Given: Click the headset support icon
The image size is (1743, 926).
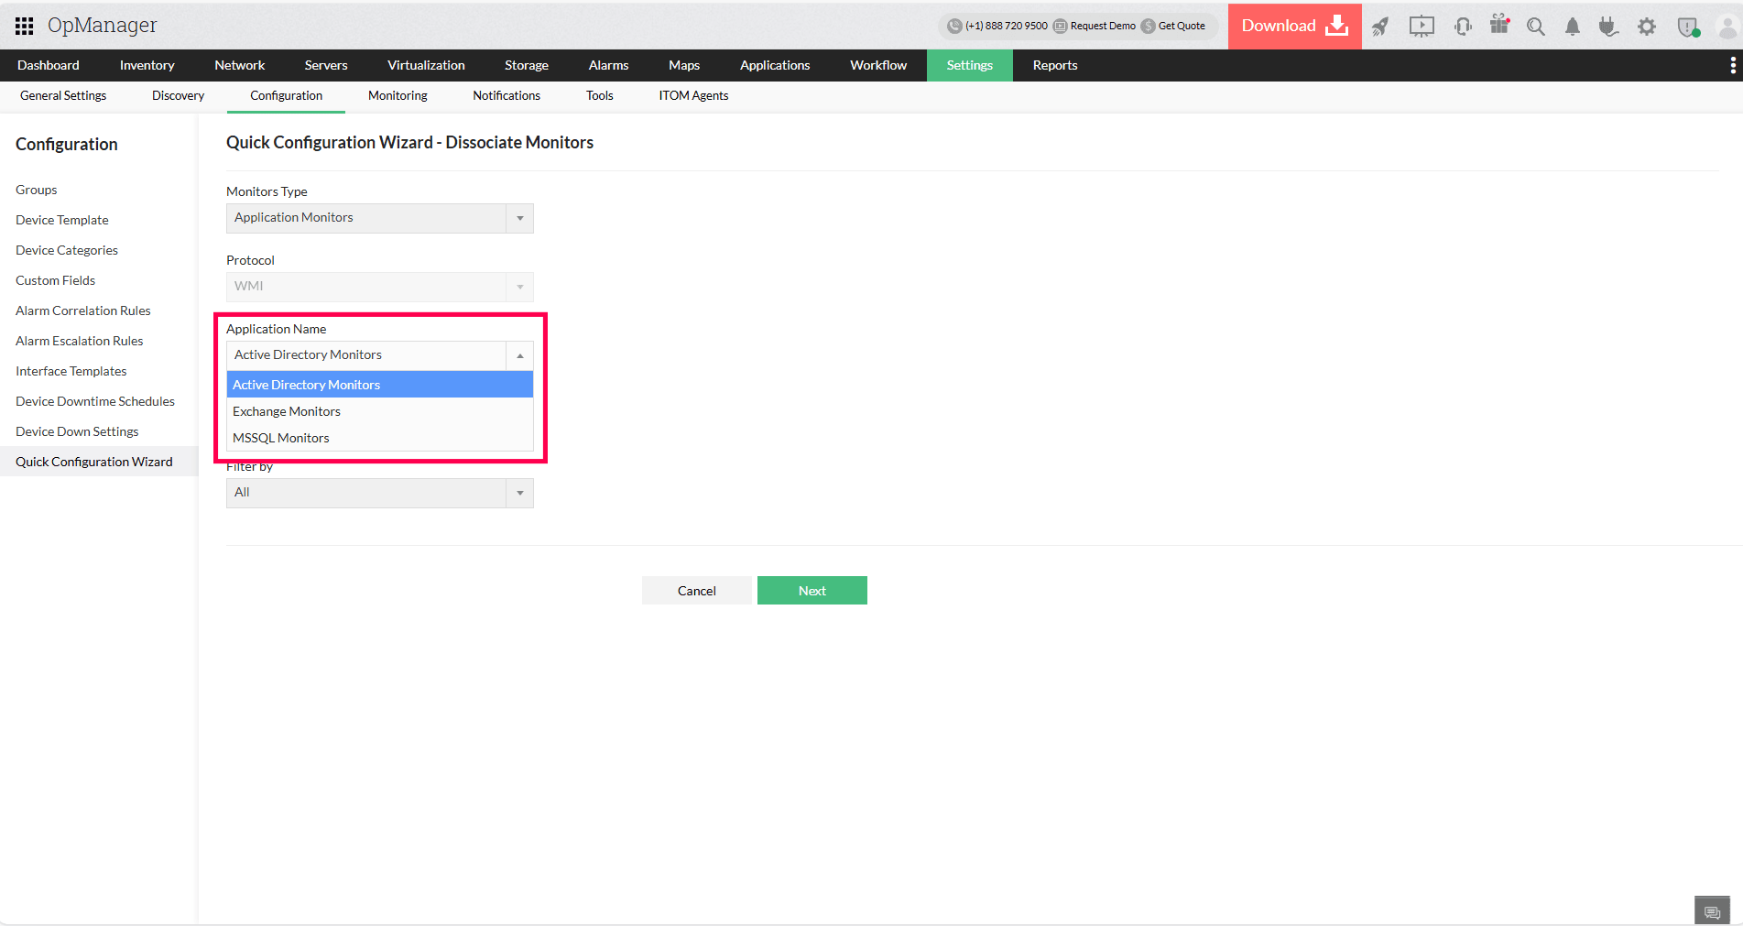Looking at the screenshot, I should (1463, 27).
